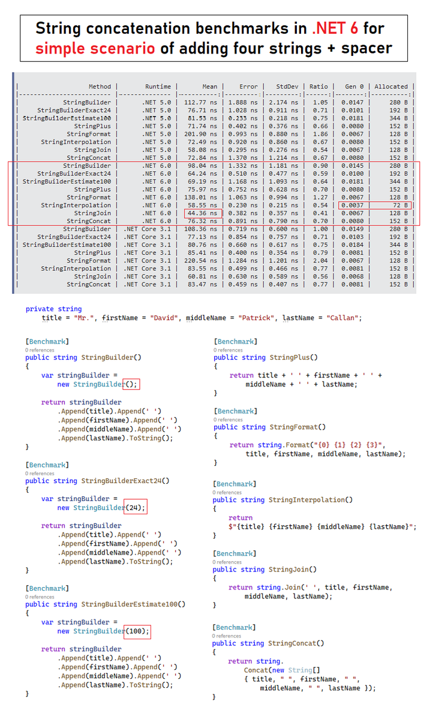
Task: Click the [Benchmark] attribute above StringInterpolation
Action: (234, 484)
